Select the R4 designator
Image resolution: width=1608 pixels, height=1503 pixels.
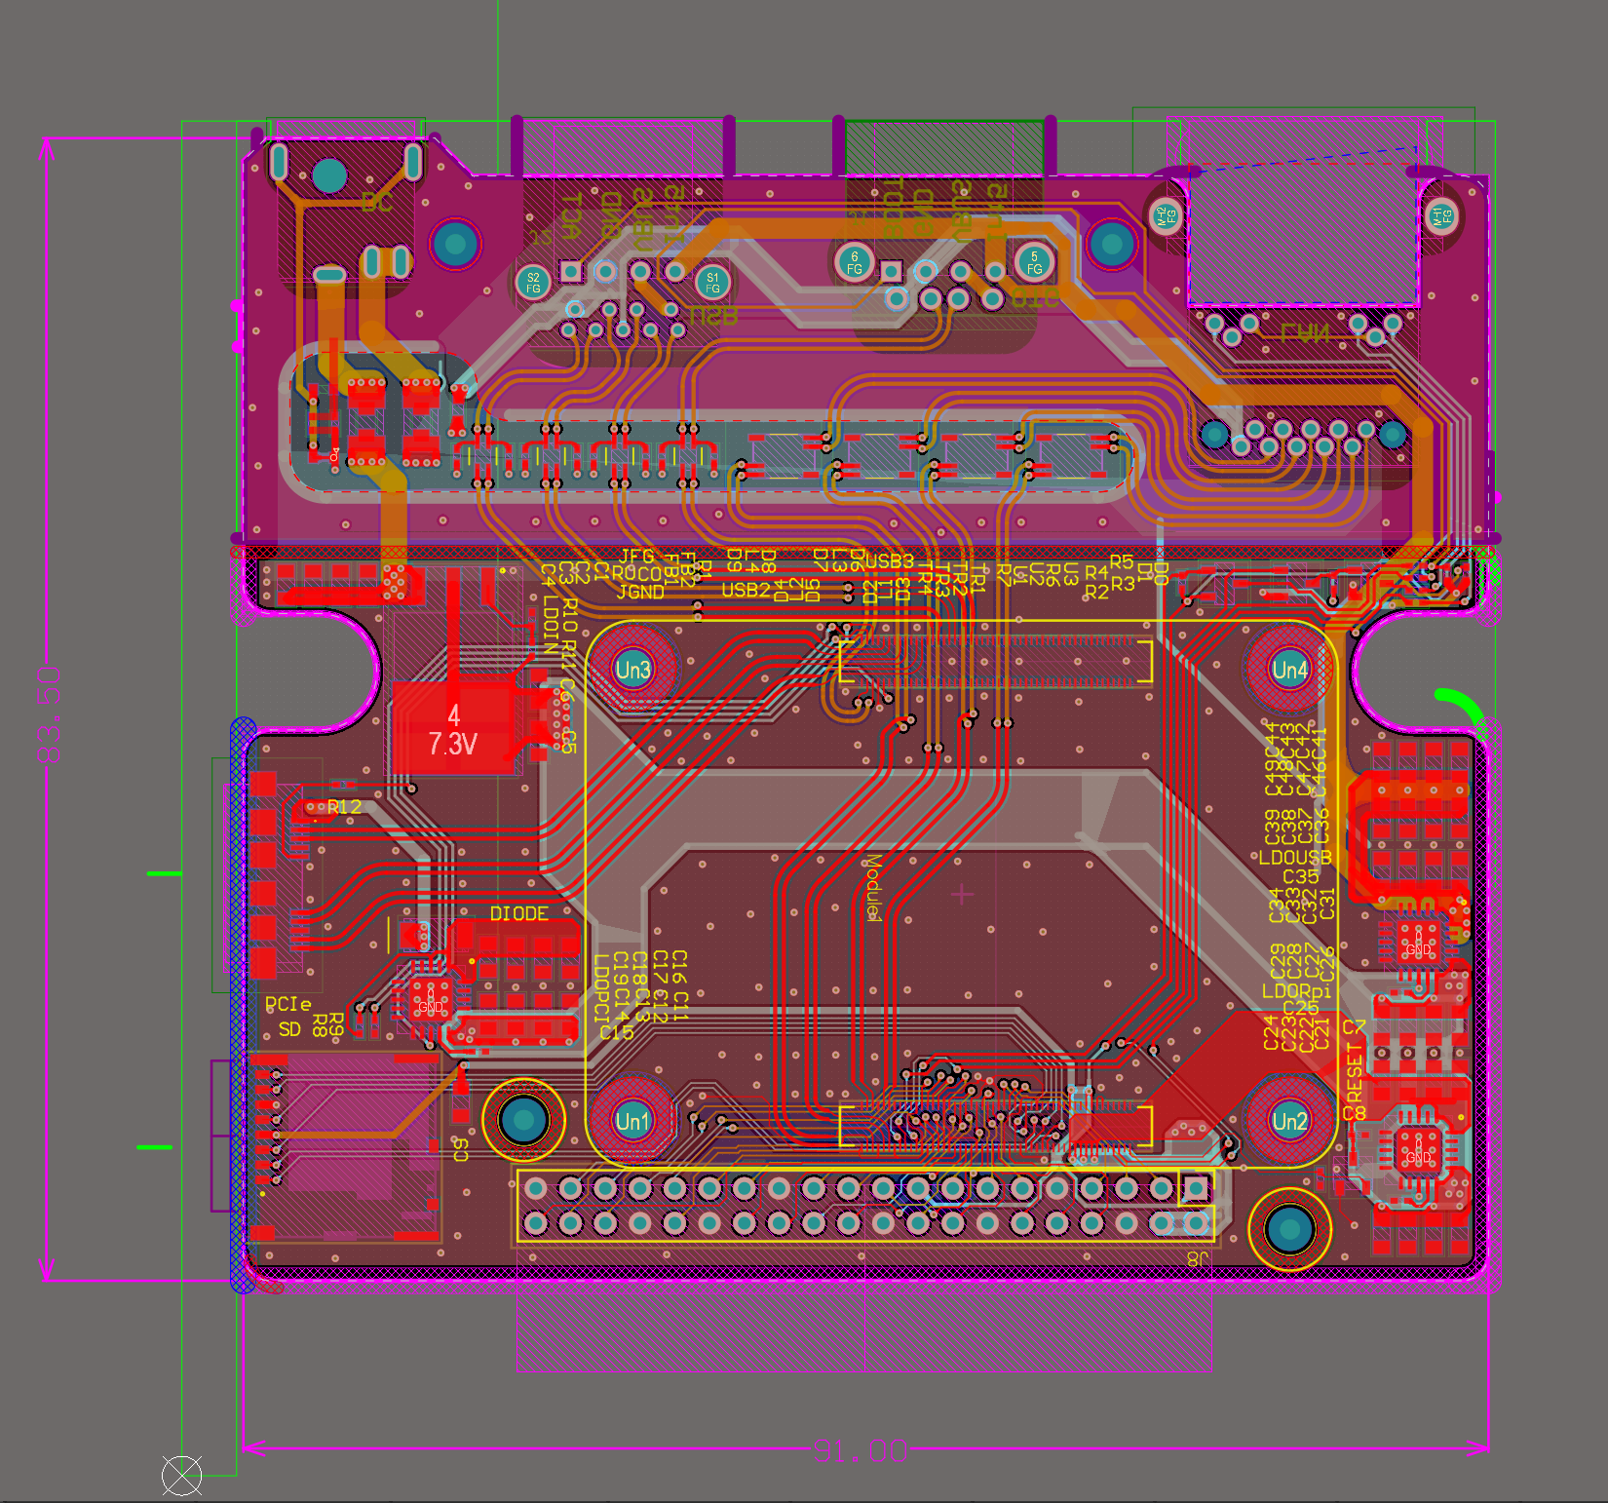coord(1096,572)
